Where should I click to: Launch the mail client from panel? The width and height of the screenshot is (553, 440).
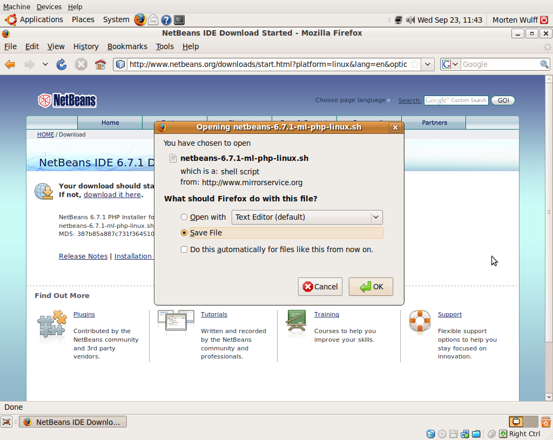pos(153,20)
